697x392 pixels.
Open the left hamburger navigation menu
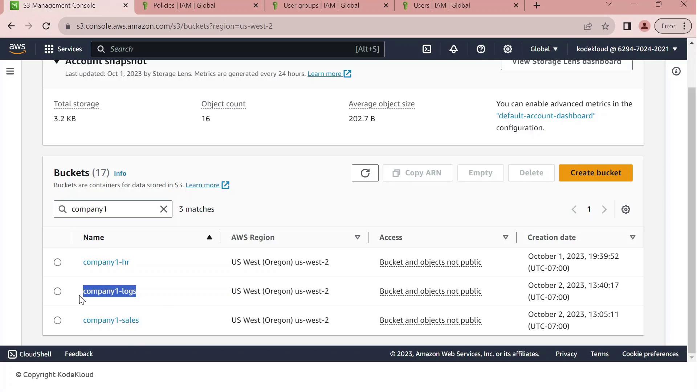pos(10,72)
